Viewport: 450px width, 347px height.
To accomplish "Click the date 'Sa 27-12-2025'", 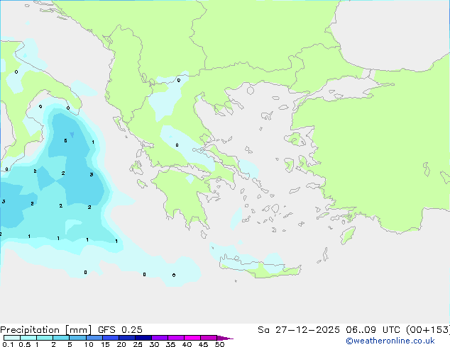I will [x=299, y=330].
